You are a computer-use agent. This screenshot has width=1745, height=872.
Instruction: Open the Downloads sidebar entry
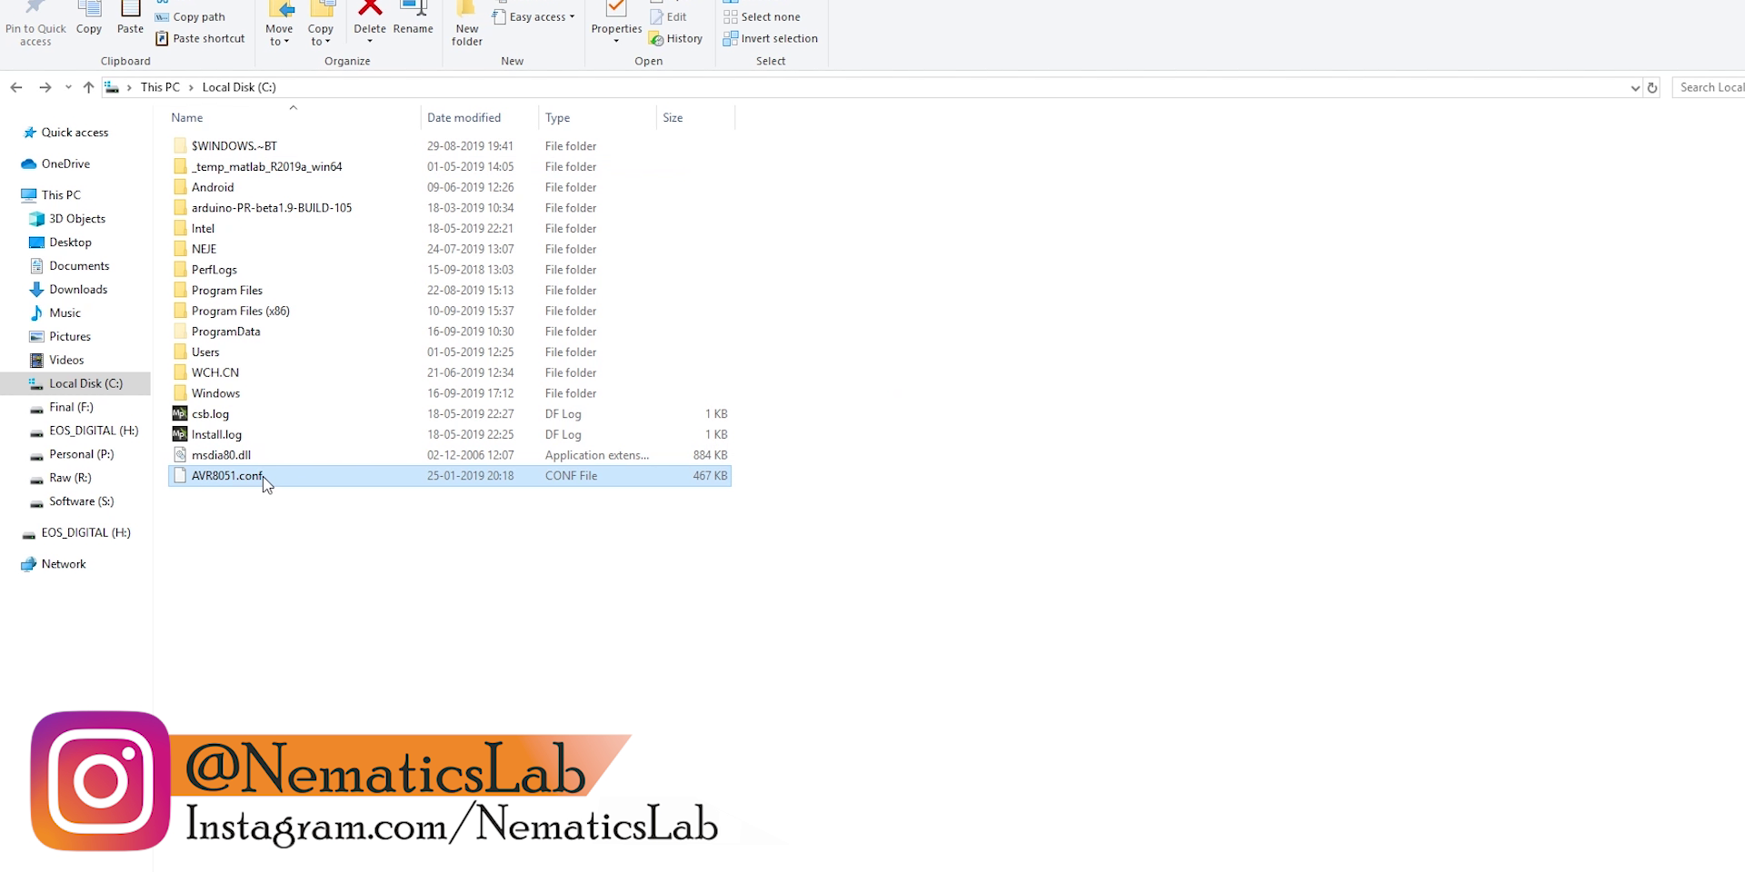pos(77,289)
